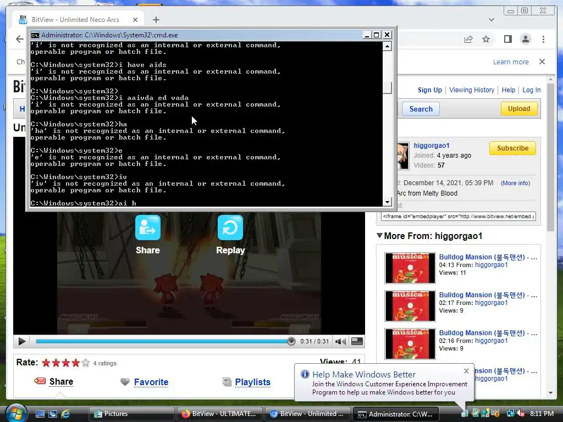Click Switch between windows quick launch icon

point(53,414)
